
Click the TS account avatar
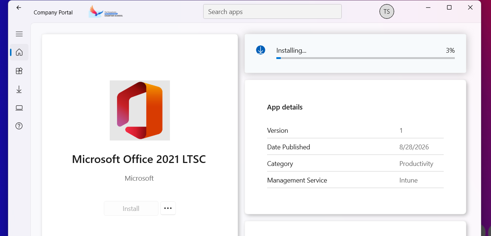click(387, 11)
